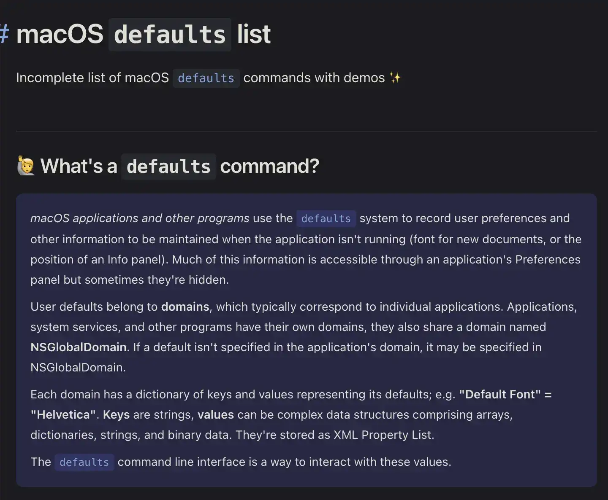Click the horizontal divider under the subtitle

pyautogui.click(x=306, y=131)
